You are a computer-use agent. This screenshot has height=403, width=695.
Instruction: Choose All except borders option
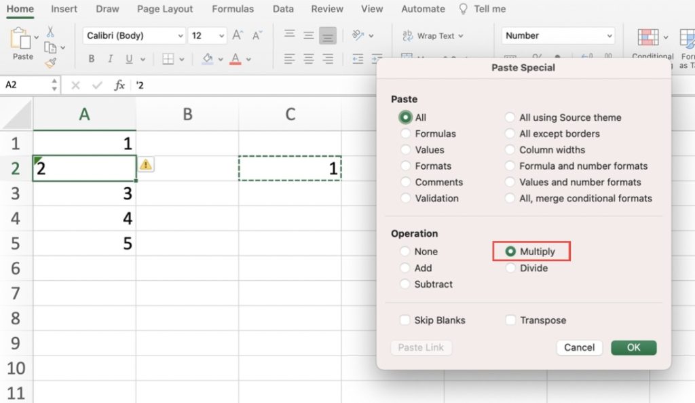(510, 133)
